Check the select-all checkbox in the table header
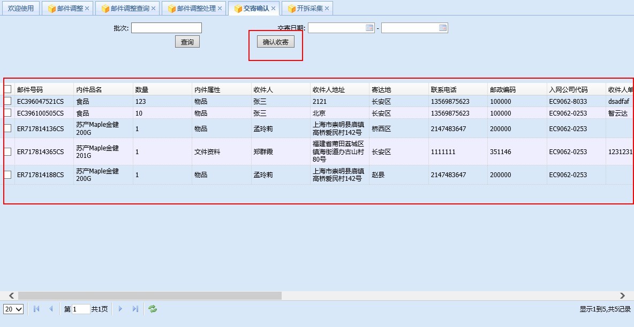This screenshot has width=634, height=327. pyautogui.click(x=7, y=88)
